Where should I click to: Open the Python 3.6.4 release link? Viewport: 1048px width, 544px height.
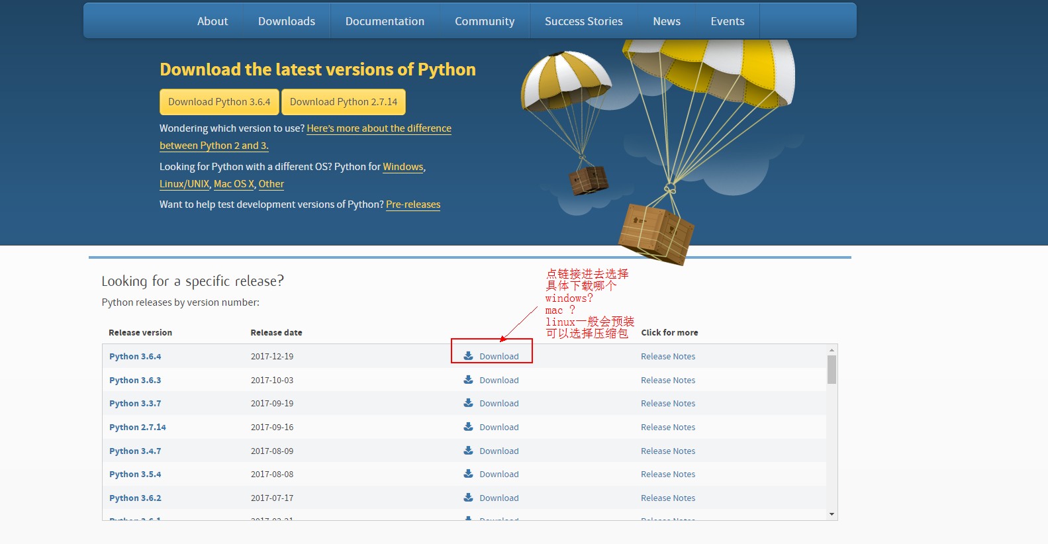[135, 356]
